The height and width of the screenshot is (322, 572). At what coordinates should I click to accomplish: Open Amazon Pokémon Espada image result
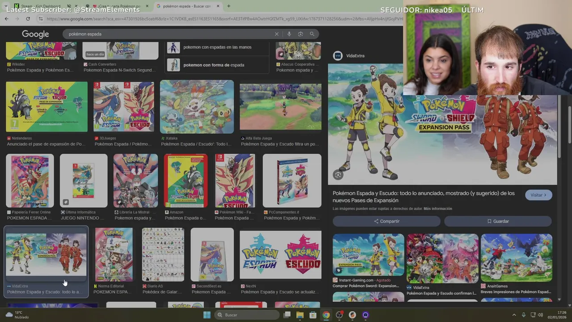point(185,181)
